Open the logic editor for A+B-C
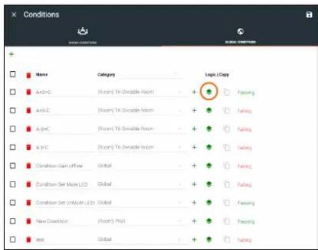The height and width of the screenshot is (250, 318). [x=209, y=110]
